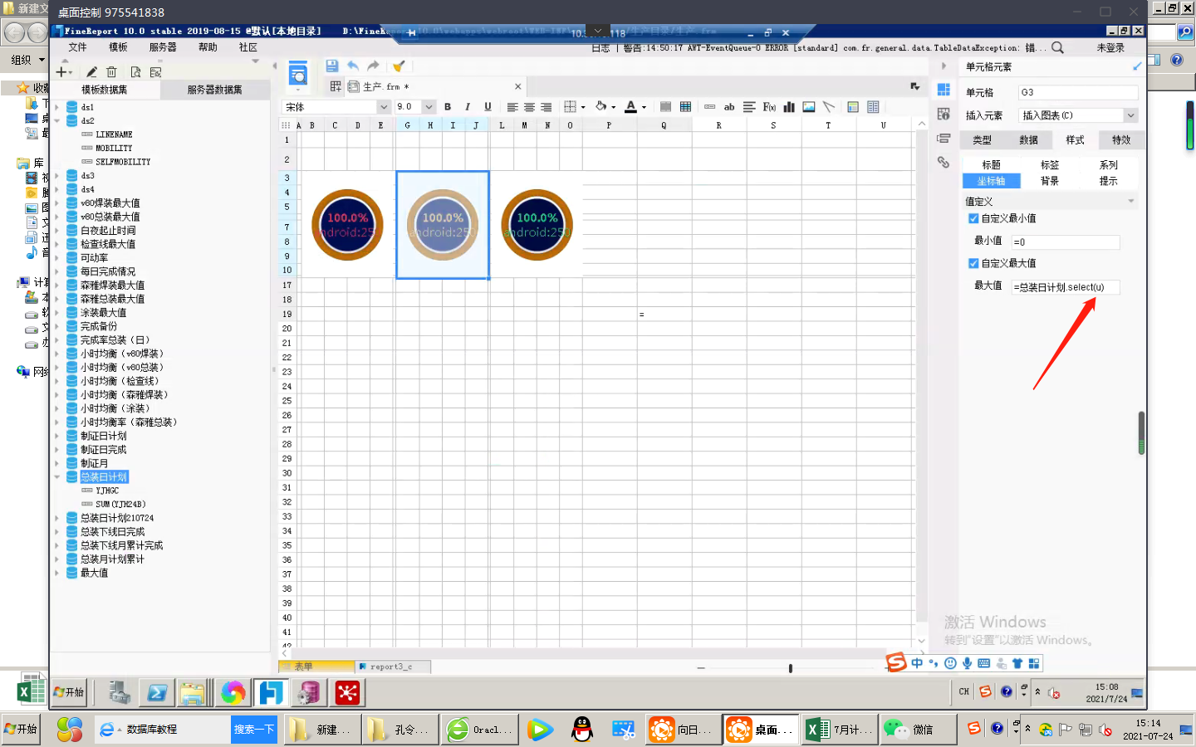Select the first gauge chart thumbnail
This screenshot has height=747, width=1196.
pos(347,225)
